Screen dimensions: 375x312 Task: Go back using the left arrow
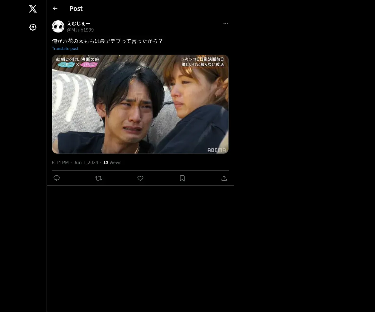click(55, 8)
